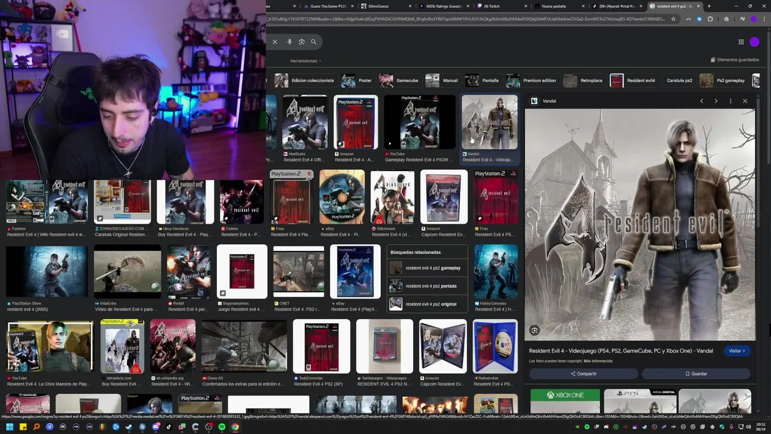Image resolution: width=771 pixels, height=434 pixels.
Task: Click the Visitar button
Action: [x=737, y=351]
